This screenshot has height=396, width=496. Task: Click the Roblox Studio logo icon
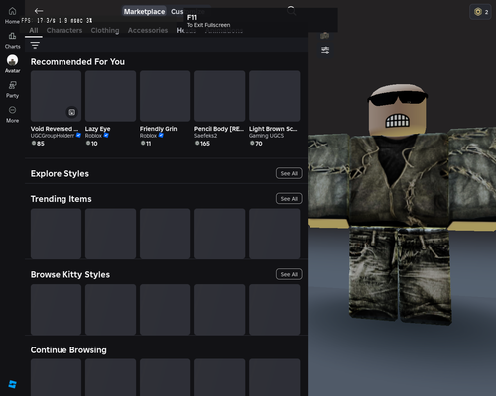pos(13,384)
